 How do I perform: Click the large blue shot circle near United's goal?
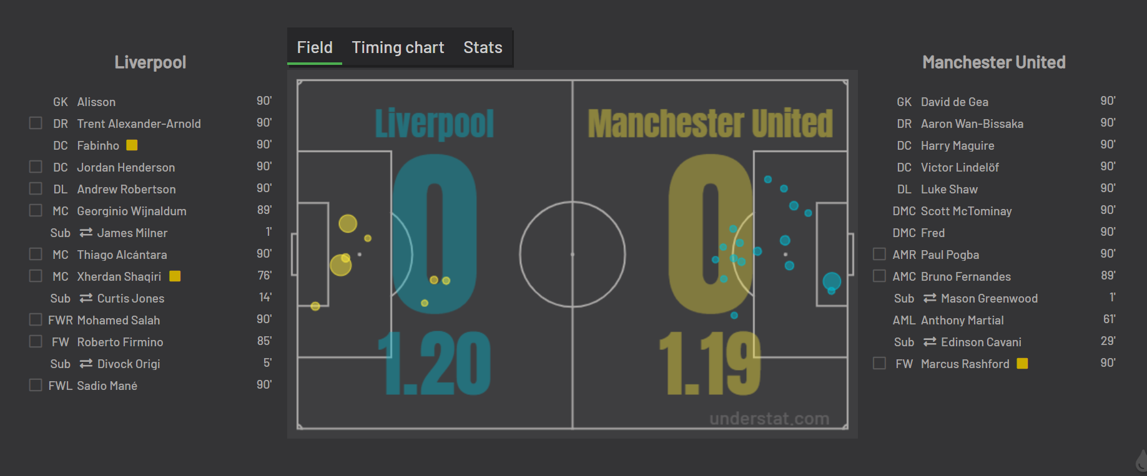[832, 281]
